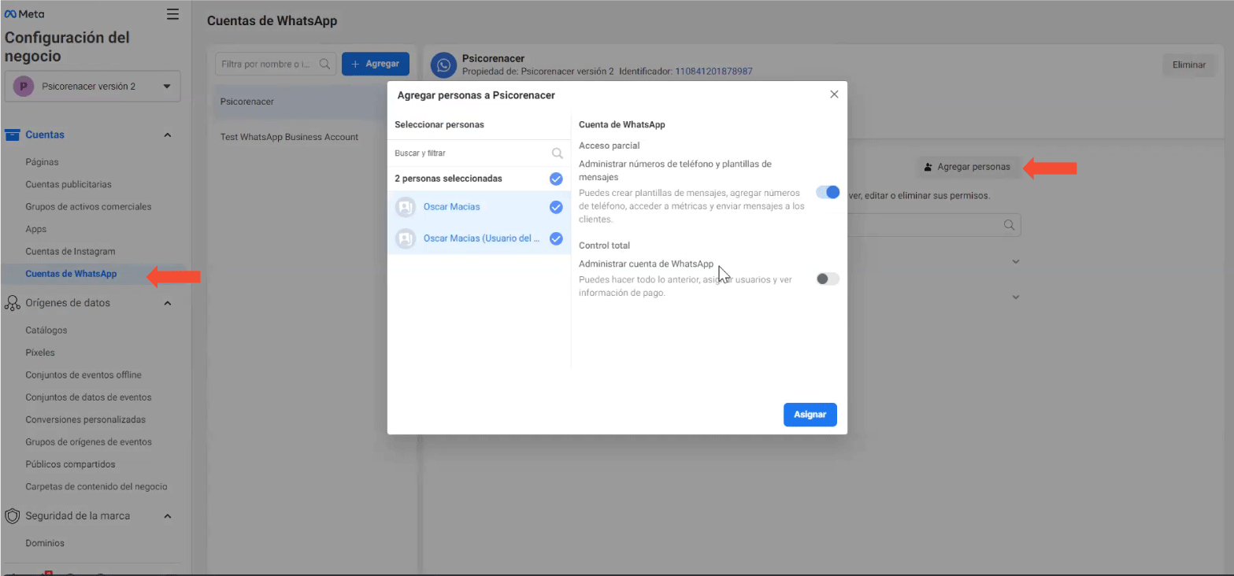Click the purple P business avatar
Image resolution: width=1234 pixels, height=576 pixels.
[x=24, y=87]
